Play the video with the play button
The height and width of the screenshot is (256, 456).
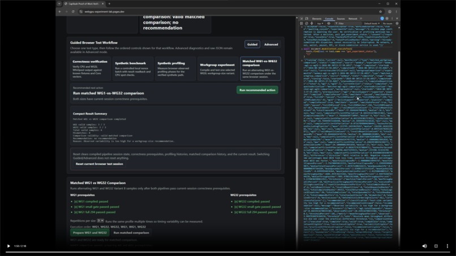click(x=8, y=246)
